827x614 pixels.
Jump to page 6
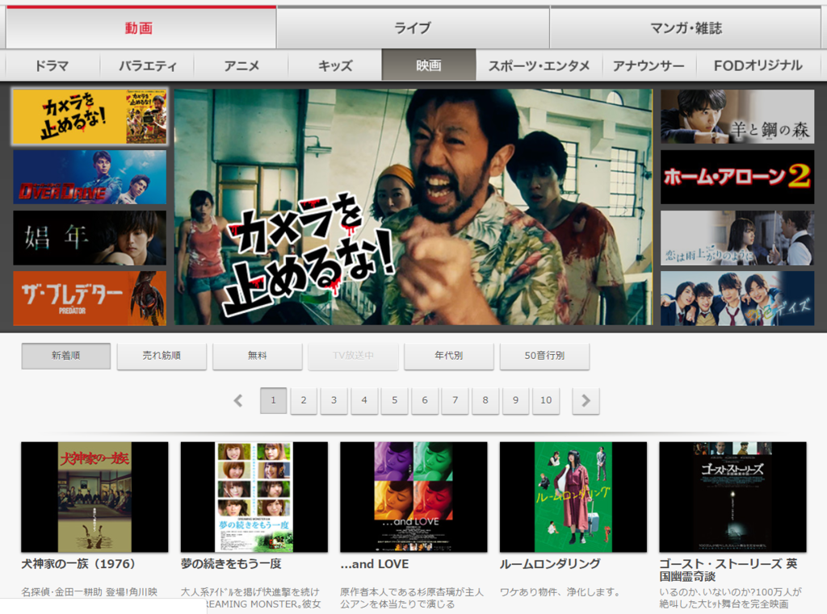click(425, 400)
